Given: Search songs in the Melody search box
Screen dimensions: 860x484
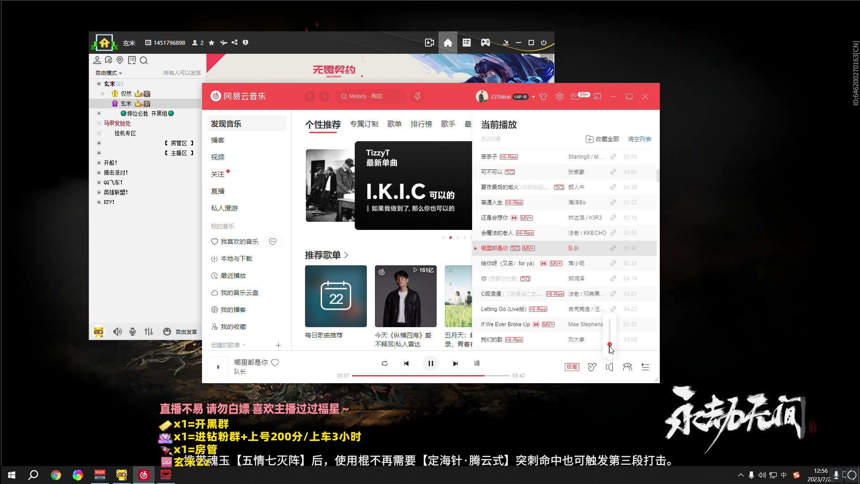Looking at the screenshot, I should pos(371,96).
